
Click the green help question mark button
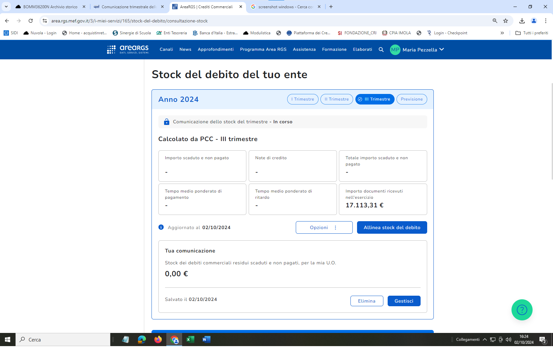pyautogui.click(x=522, y=310)
